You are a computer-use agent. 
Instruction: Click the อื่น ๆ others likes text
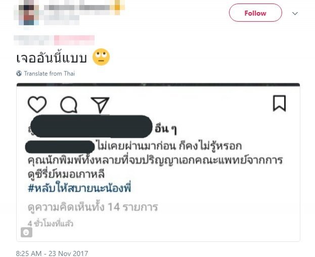(x=166, y=129)
